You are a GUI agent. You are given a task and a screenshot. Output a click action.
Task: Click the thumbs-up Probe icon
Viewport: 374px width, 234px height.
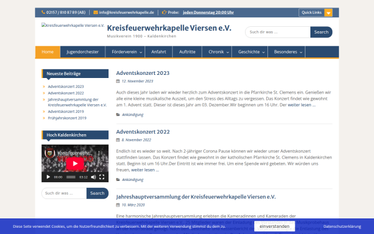(164, 12)
